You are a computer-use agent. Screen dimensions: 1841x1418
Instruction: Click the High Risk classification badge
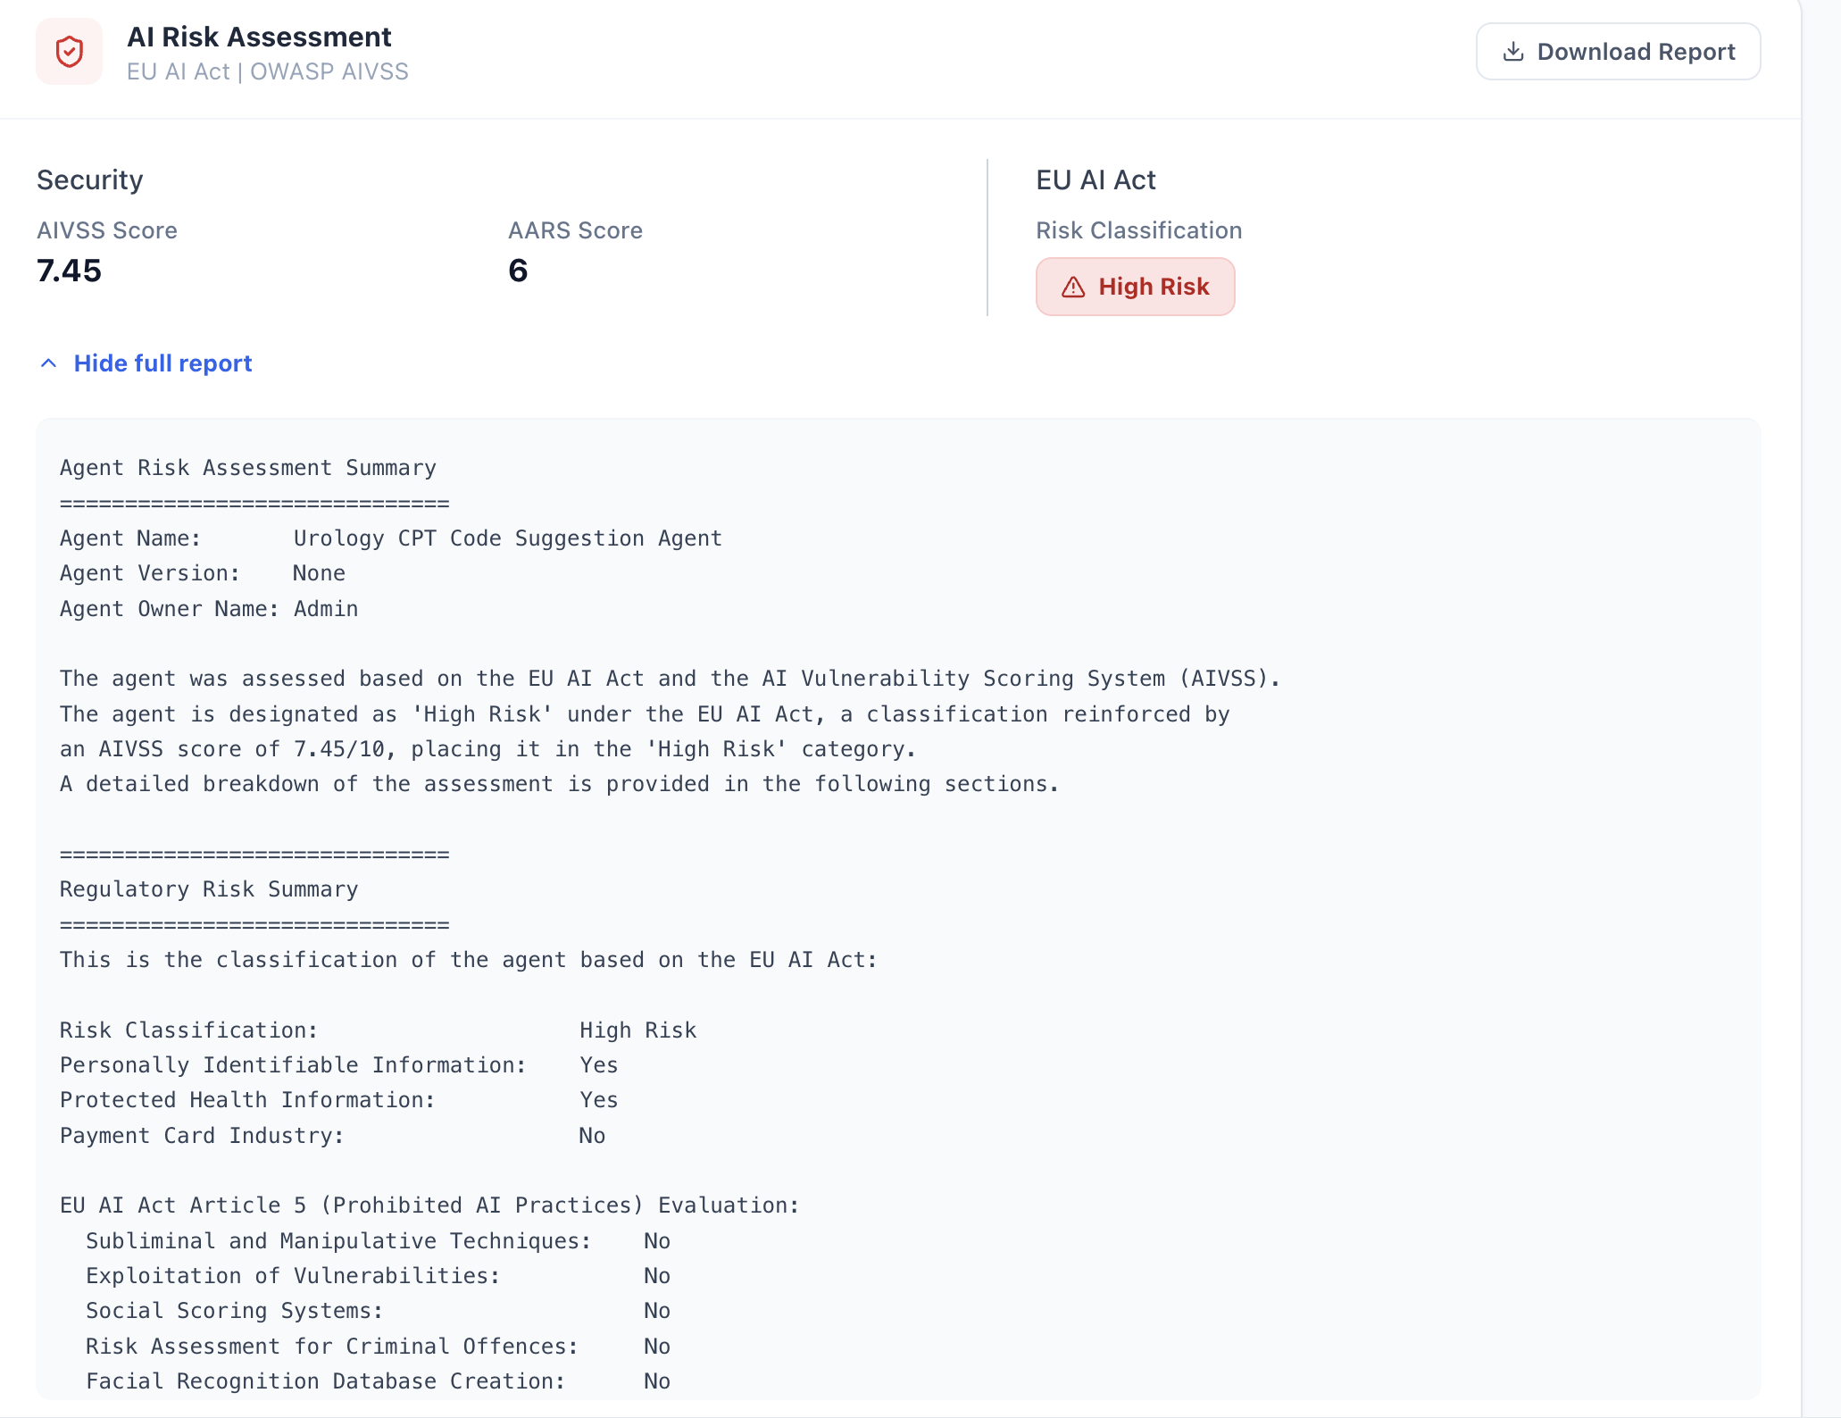point(1135,287)
